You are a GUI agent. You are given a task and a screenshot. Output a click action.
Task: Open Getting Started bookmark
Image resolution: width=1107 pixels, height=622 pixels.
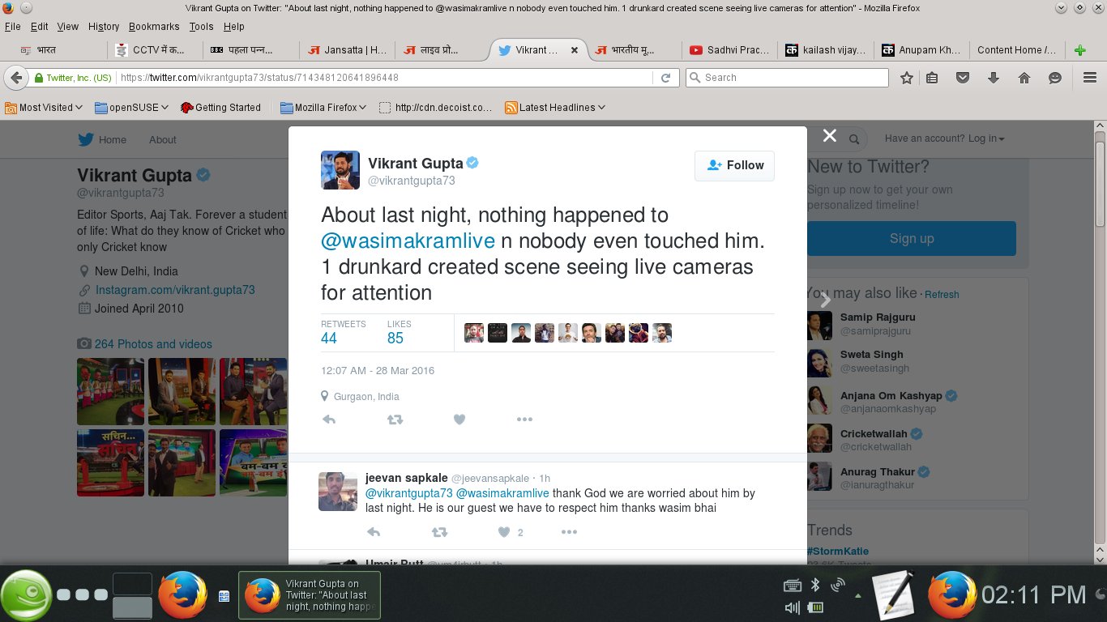[220, 107]
